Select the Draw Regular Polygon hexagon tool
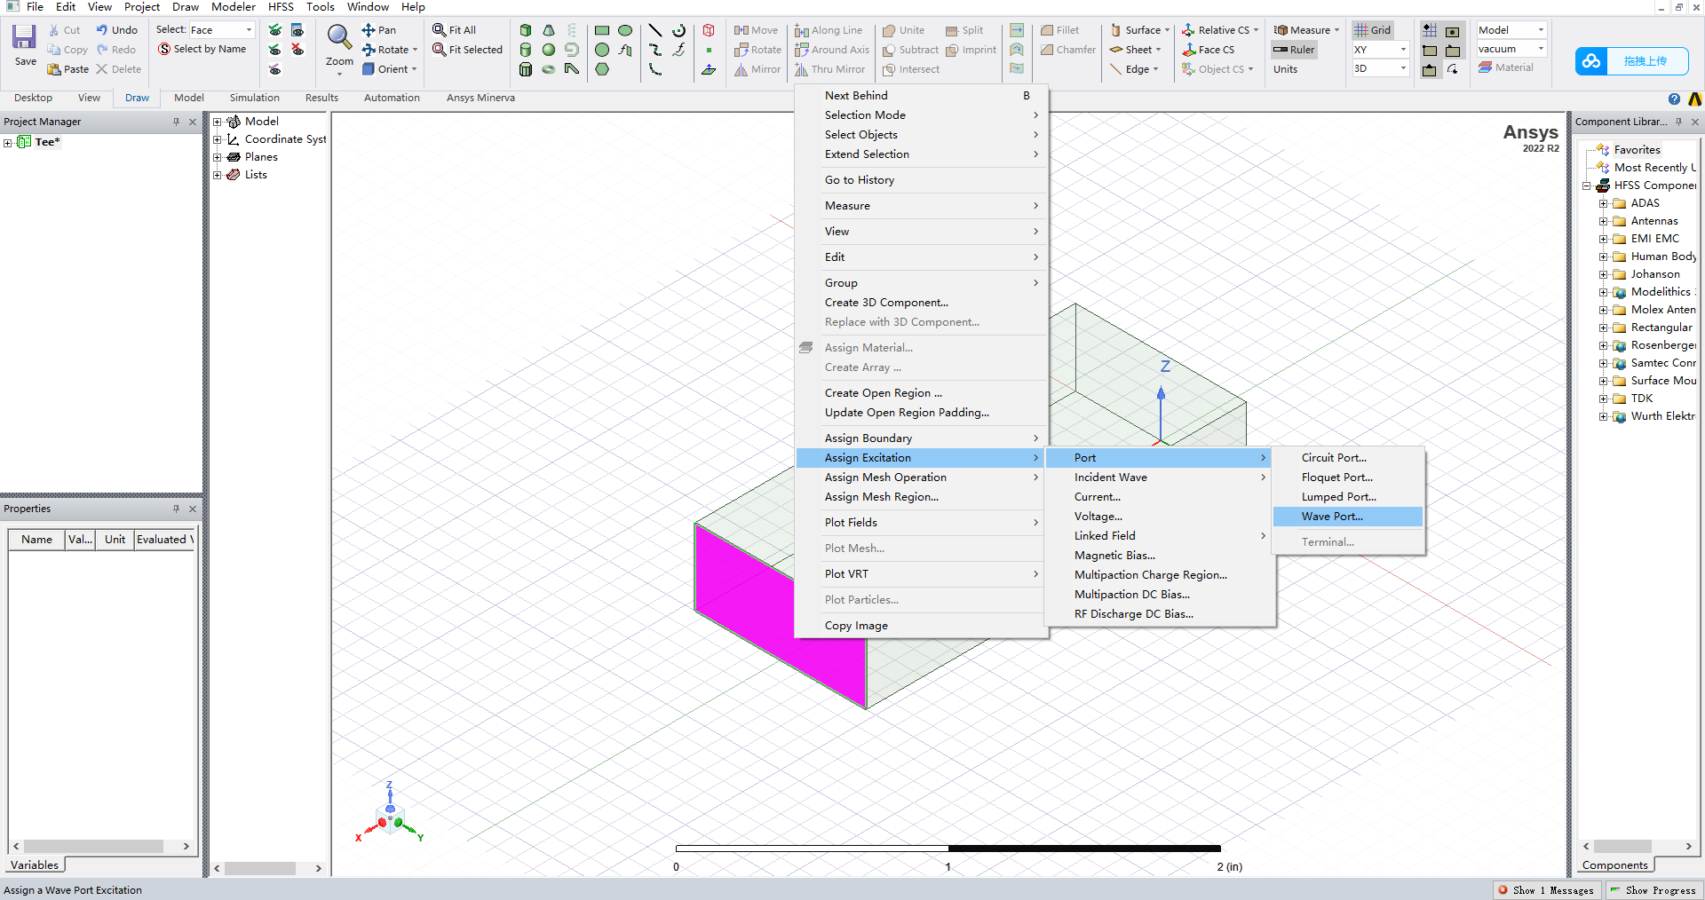This screenshot has width=1705, height=900. coord(602,69)
